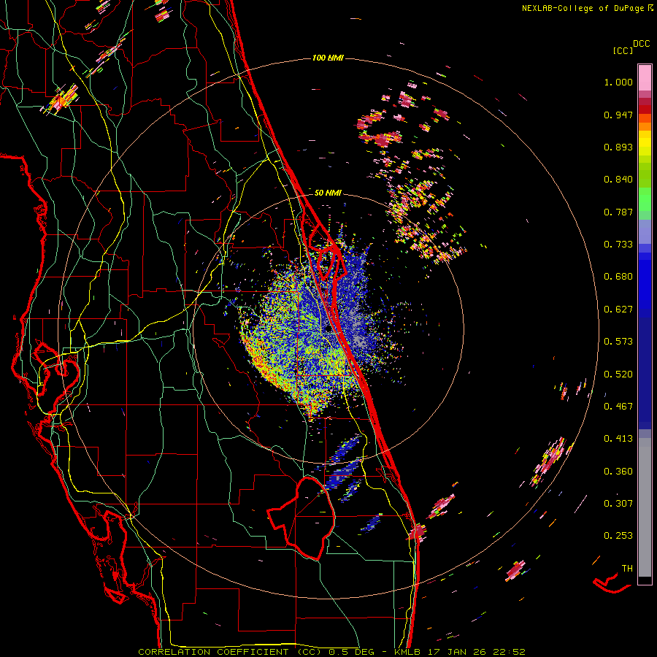The width and height of the screenshot is (657, 657).
Task: Click the 0.787 legend value
Action: pos(618,212)
